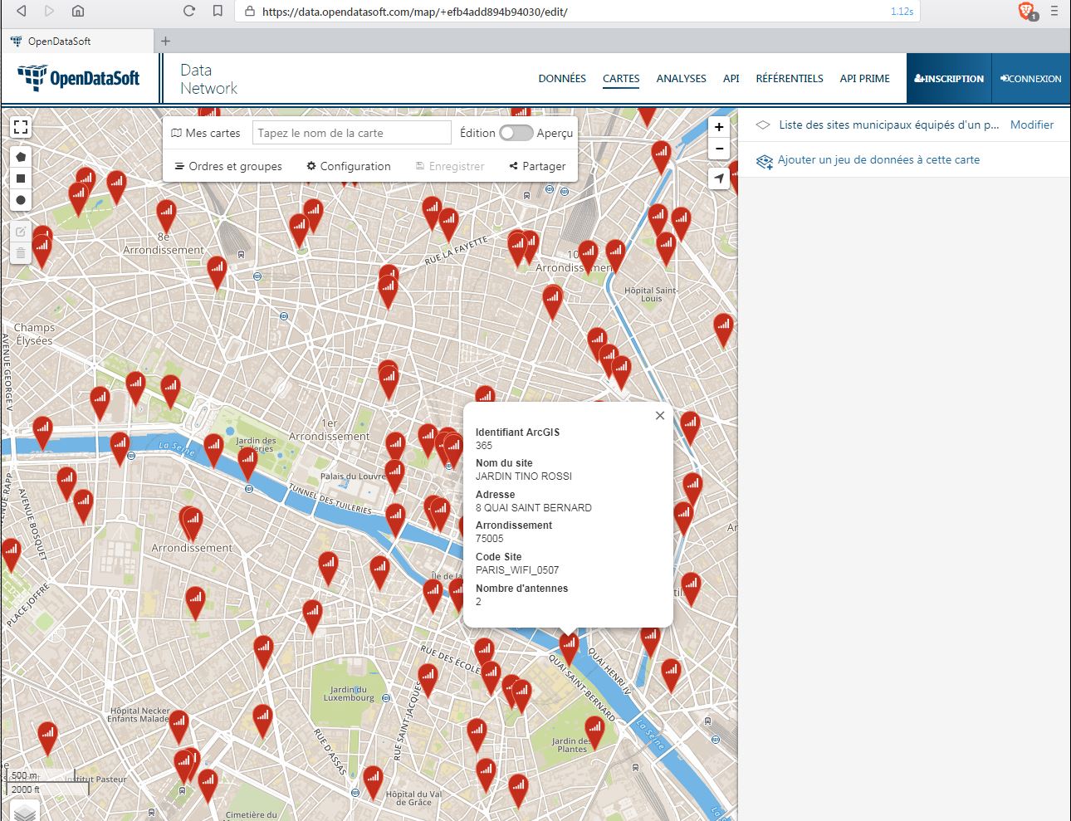Viewport: 1071px width, 821px height.
Task: Toggle the Édition/Aperçu switch
Action: pos(516,133)
